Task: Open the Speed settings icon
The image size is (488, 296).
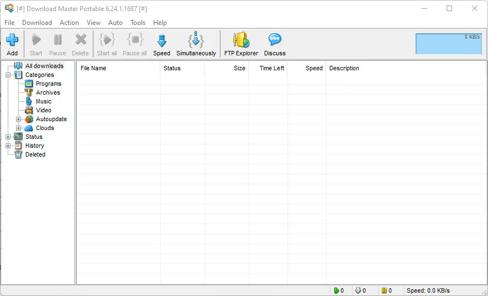Action: pos(161,40)
